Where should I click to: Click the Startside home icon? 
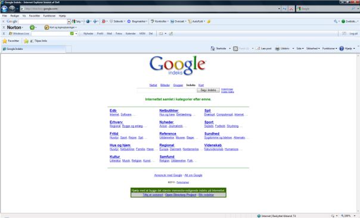[x=213, y=49]
